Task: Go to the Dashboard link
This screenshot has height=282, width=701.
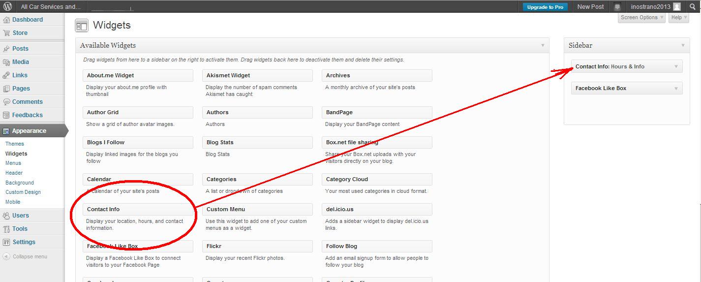Action: [28, 20]
